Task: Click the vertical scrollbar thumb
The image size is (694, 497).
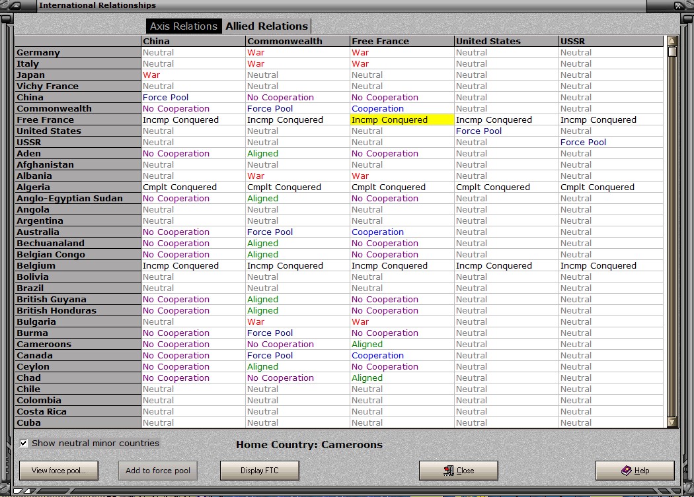Action: pos(672,51)
